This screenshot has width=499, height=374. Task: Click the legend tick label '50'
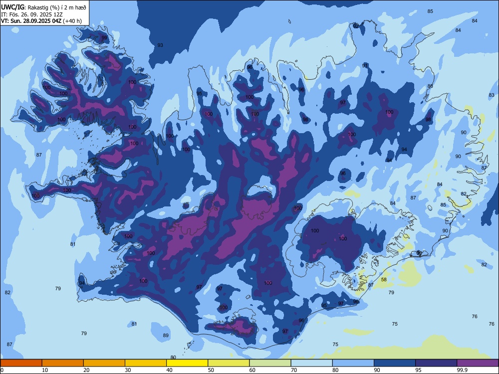click(211, 370)
